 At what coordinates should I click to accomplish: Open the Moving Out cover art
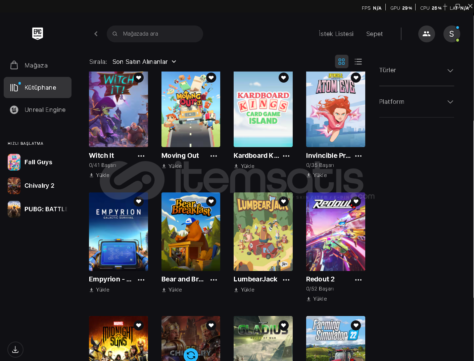(x=191, y=109)
